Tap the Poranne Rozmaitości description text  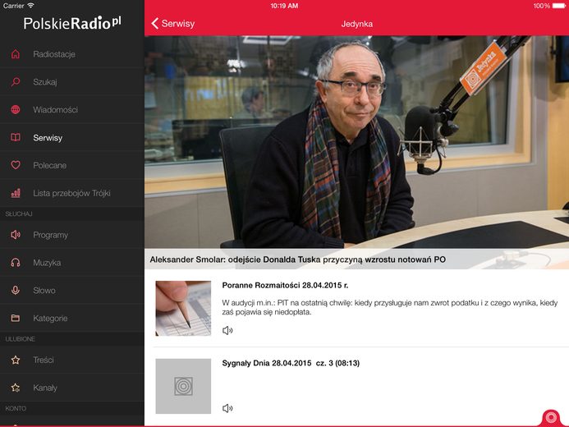tap(390, 307)
